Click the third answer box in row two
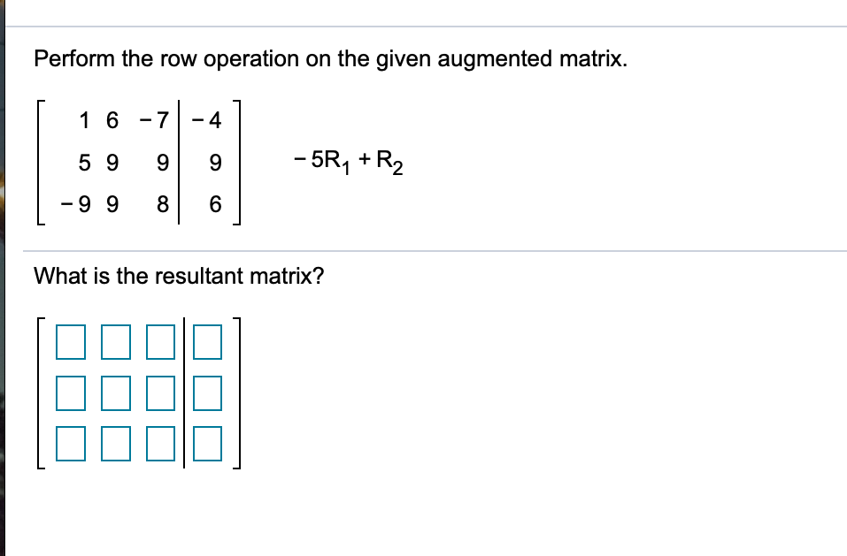847x556 pixels. (158, 394)
